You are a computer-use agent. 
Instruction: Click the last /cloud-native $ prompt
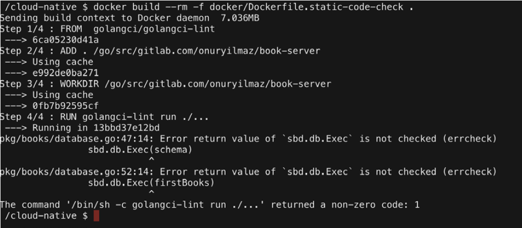[x=46, y=216]
